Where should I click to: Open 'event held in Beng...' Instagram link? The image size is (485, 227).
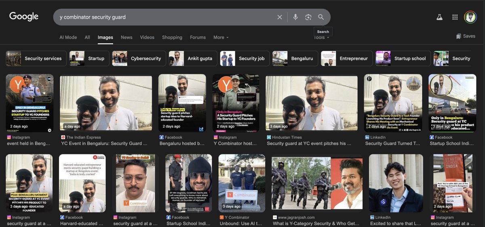tap(28, 144)
